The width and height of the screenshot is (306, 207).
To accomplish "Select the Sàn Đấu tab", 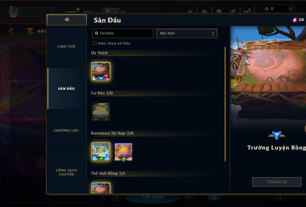I will pyautogui.click(x=66, y=89).
